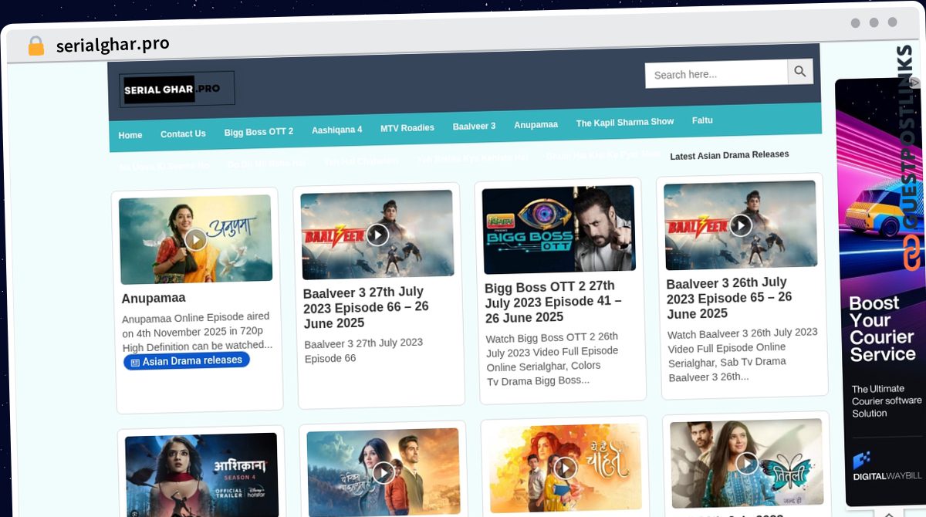Select Faltu in the navigation bar
The width and height of the screenshot is (926, 517).
point(702,120)
